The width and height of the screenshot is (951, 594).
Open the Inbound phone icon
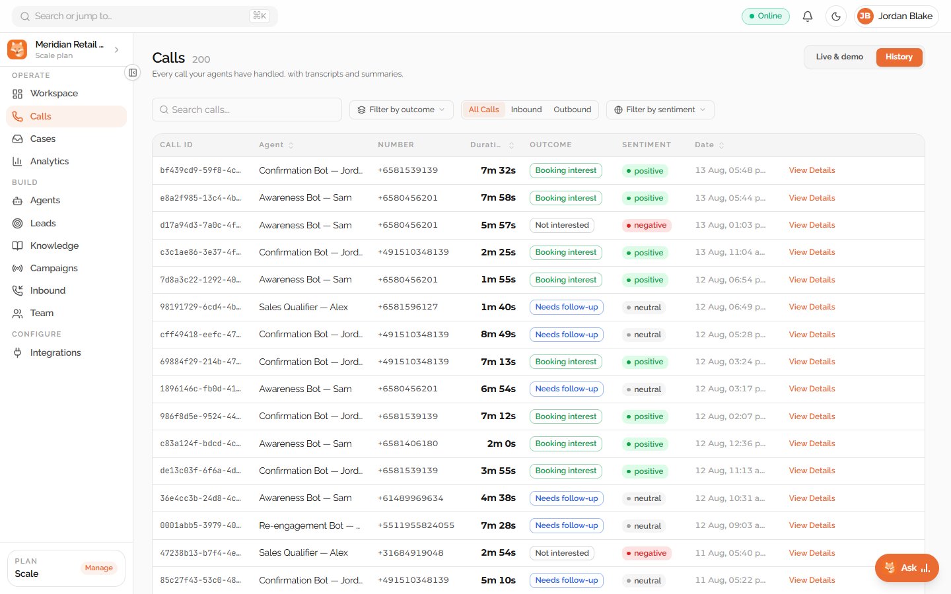pyautogui.click(x=18, y=290)
